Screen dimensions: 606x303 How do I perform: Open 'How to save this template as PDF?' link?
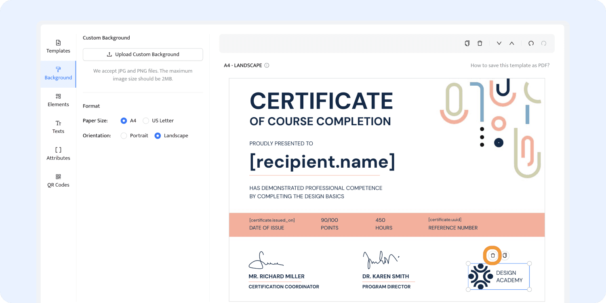[x=510, y=65]
